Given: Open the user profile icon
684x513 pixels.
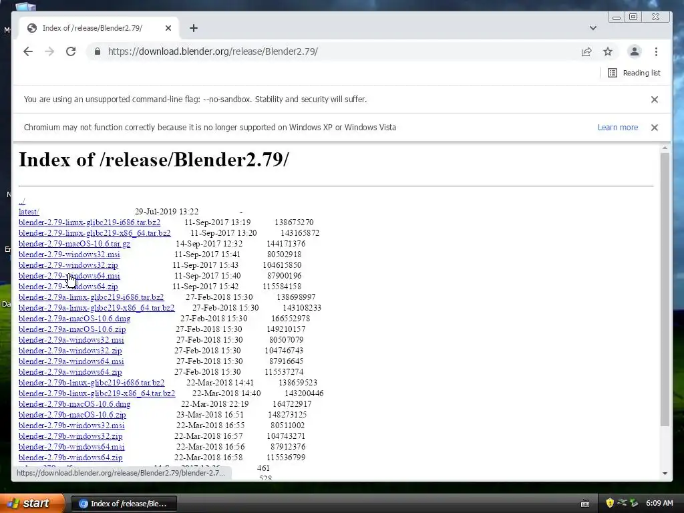Looking at the screenshot, I should click(635, 51).
